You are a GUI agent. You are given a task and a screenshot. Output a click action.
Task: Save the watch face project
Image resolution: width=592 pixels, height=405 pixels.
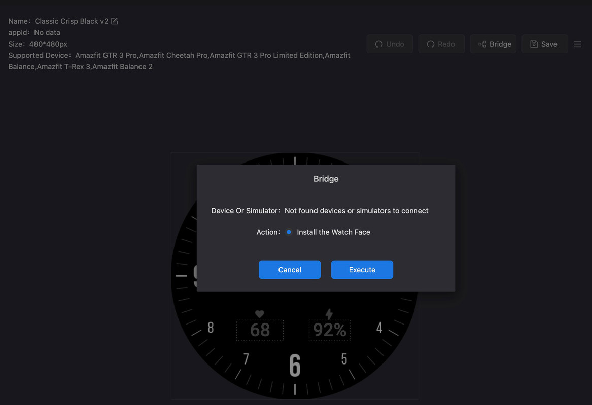[544, 44]
